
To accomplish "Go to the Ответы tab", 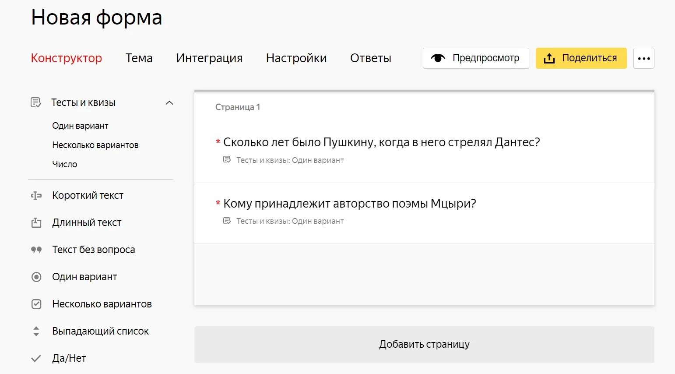I will point(370,58).
